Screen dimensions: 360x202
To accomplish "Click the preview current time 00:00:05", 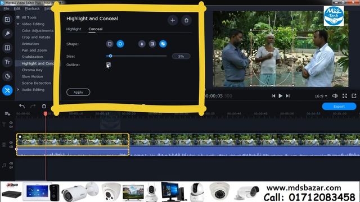I will click(x=214, y=96).
